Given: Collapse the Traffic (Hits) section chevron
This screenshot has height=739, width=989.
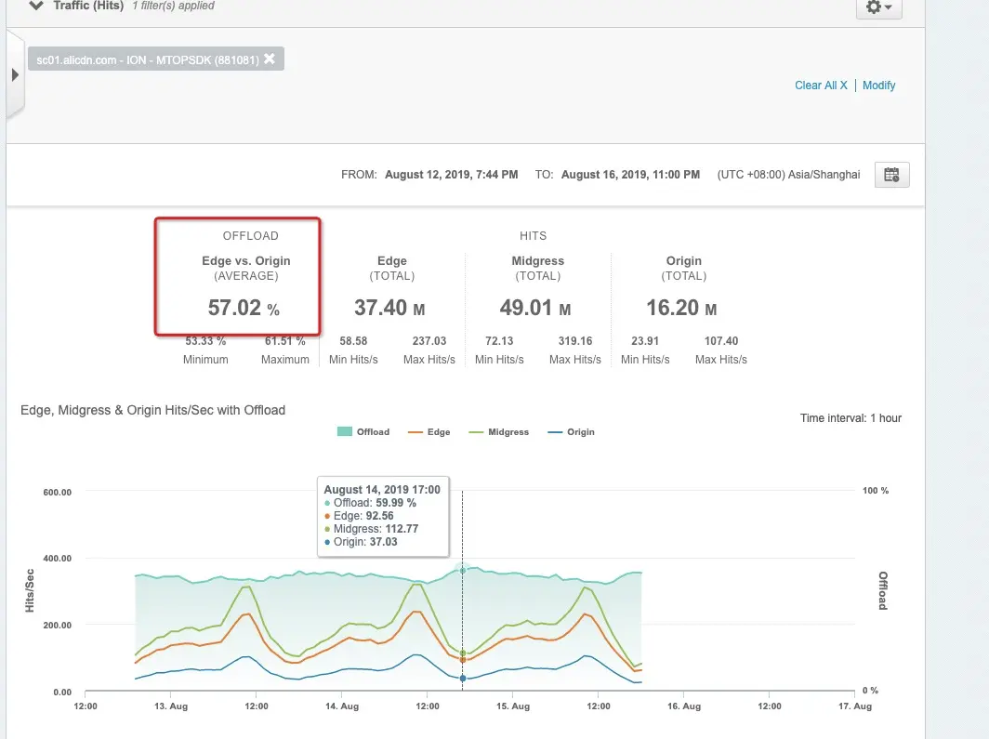Looking at the screenshot, I should [x=36, y=6].
